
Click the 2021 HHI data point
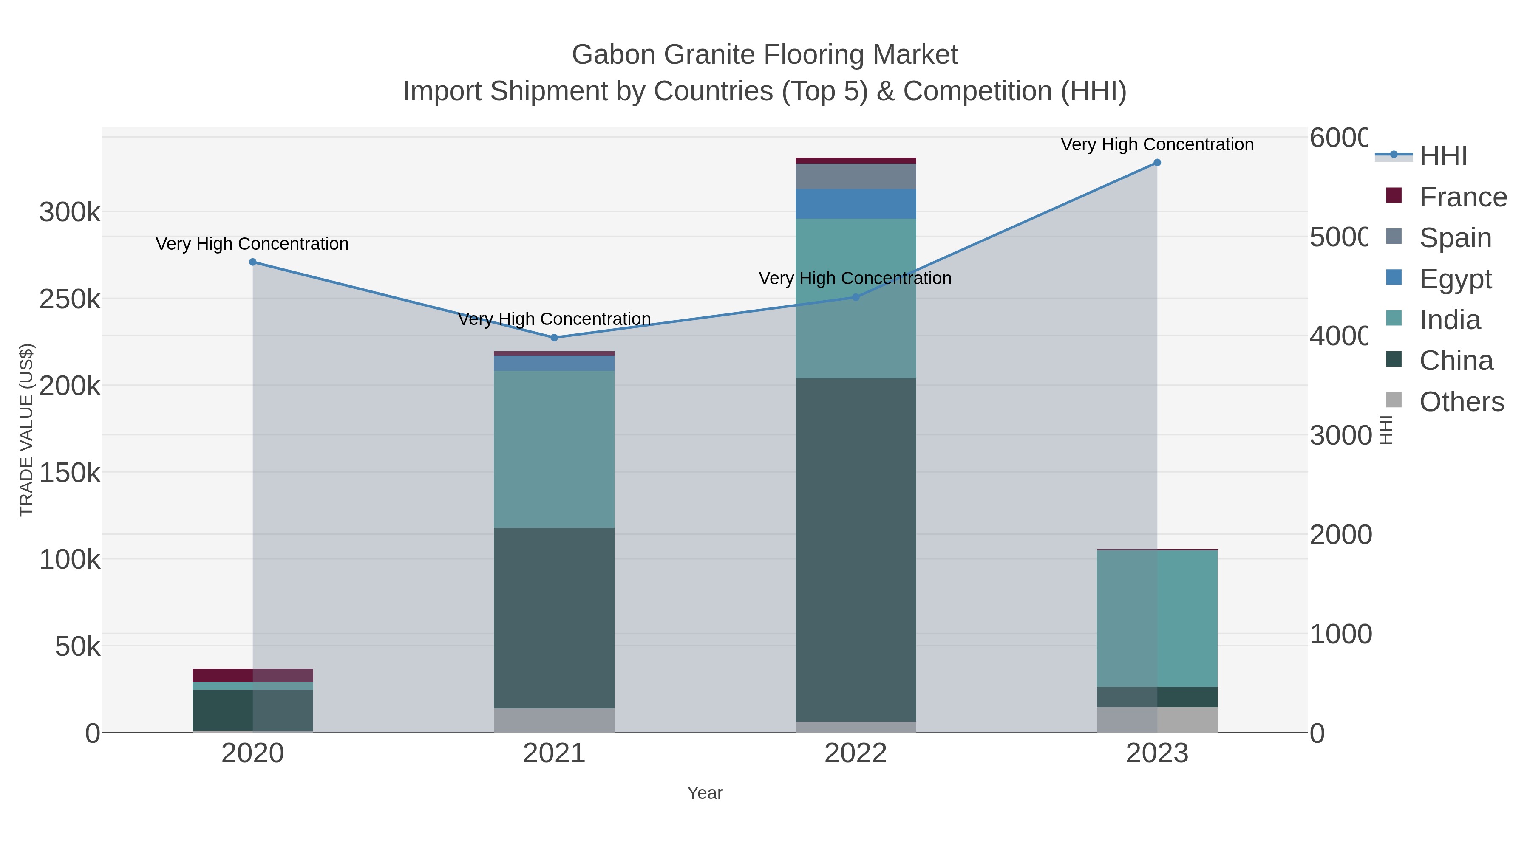point(554,338)
